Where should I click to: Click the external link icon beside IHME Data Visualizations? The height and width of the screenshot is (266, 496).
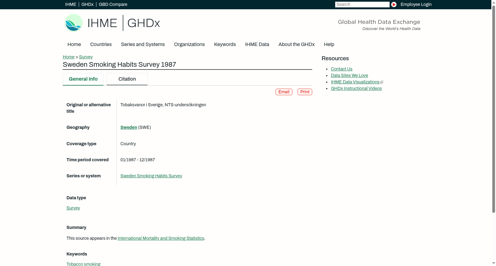(382, 82)
